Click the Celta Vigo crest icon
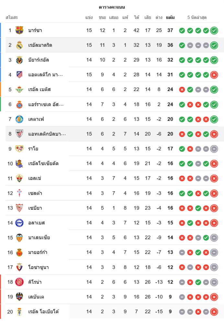 [19, 193]
